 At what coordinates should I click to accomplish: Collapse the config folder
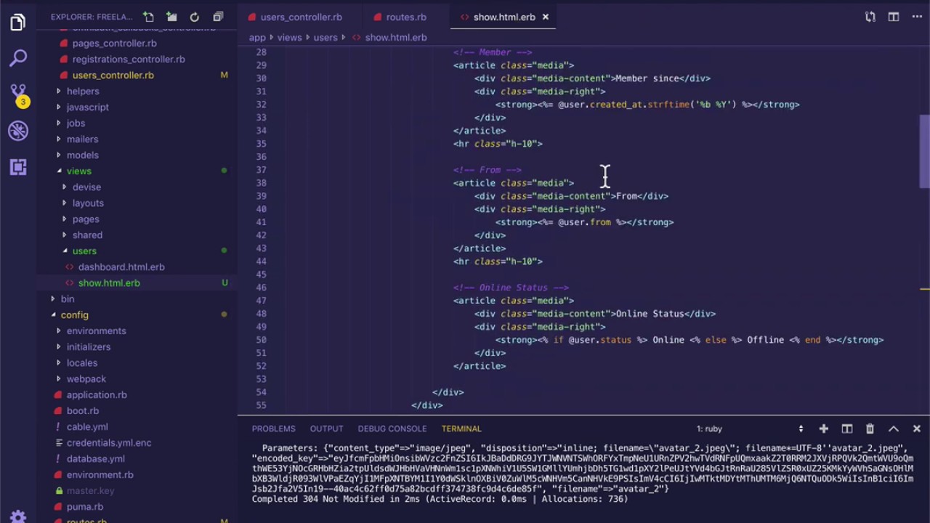(x=75, y=315)
